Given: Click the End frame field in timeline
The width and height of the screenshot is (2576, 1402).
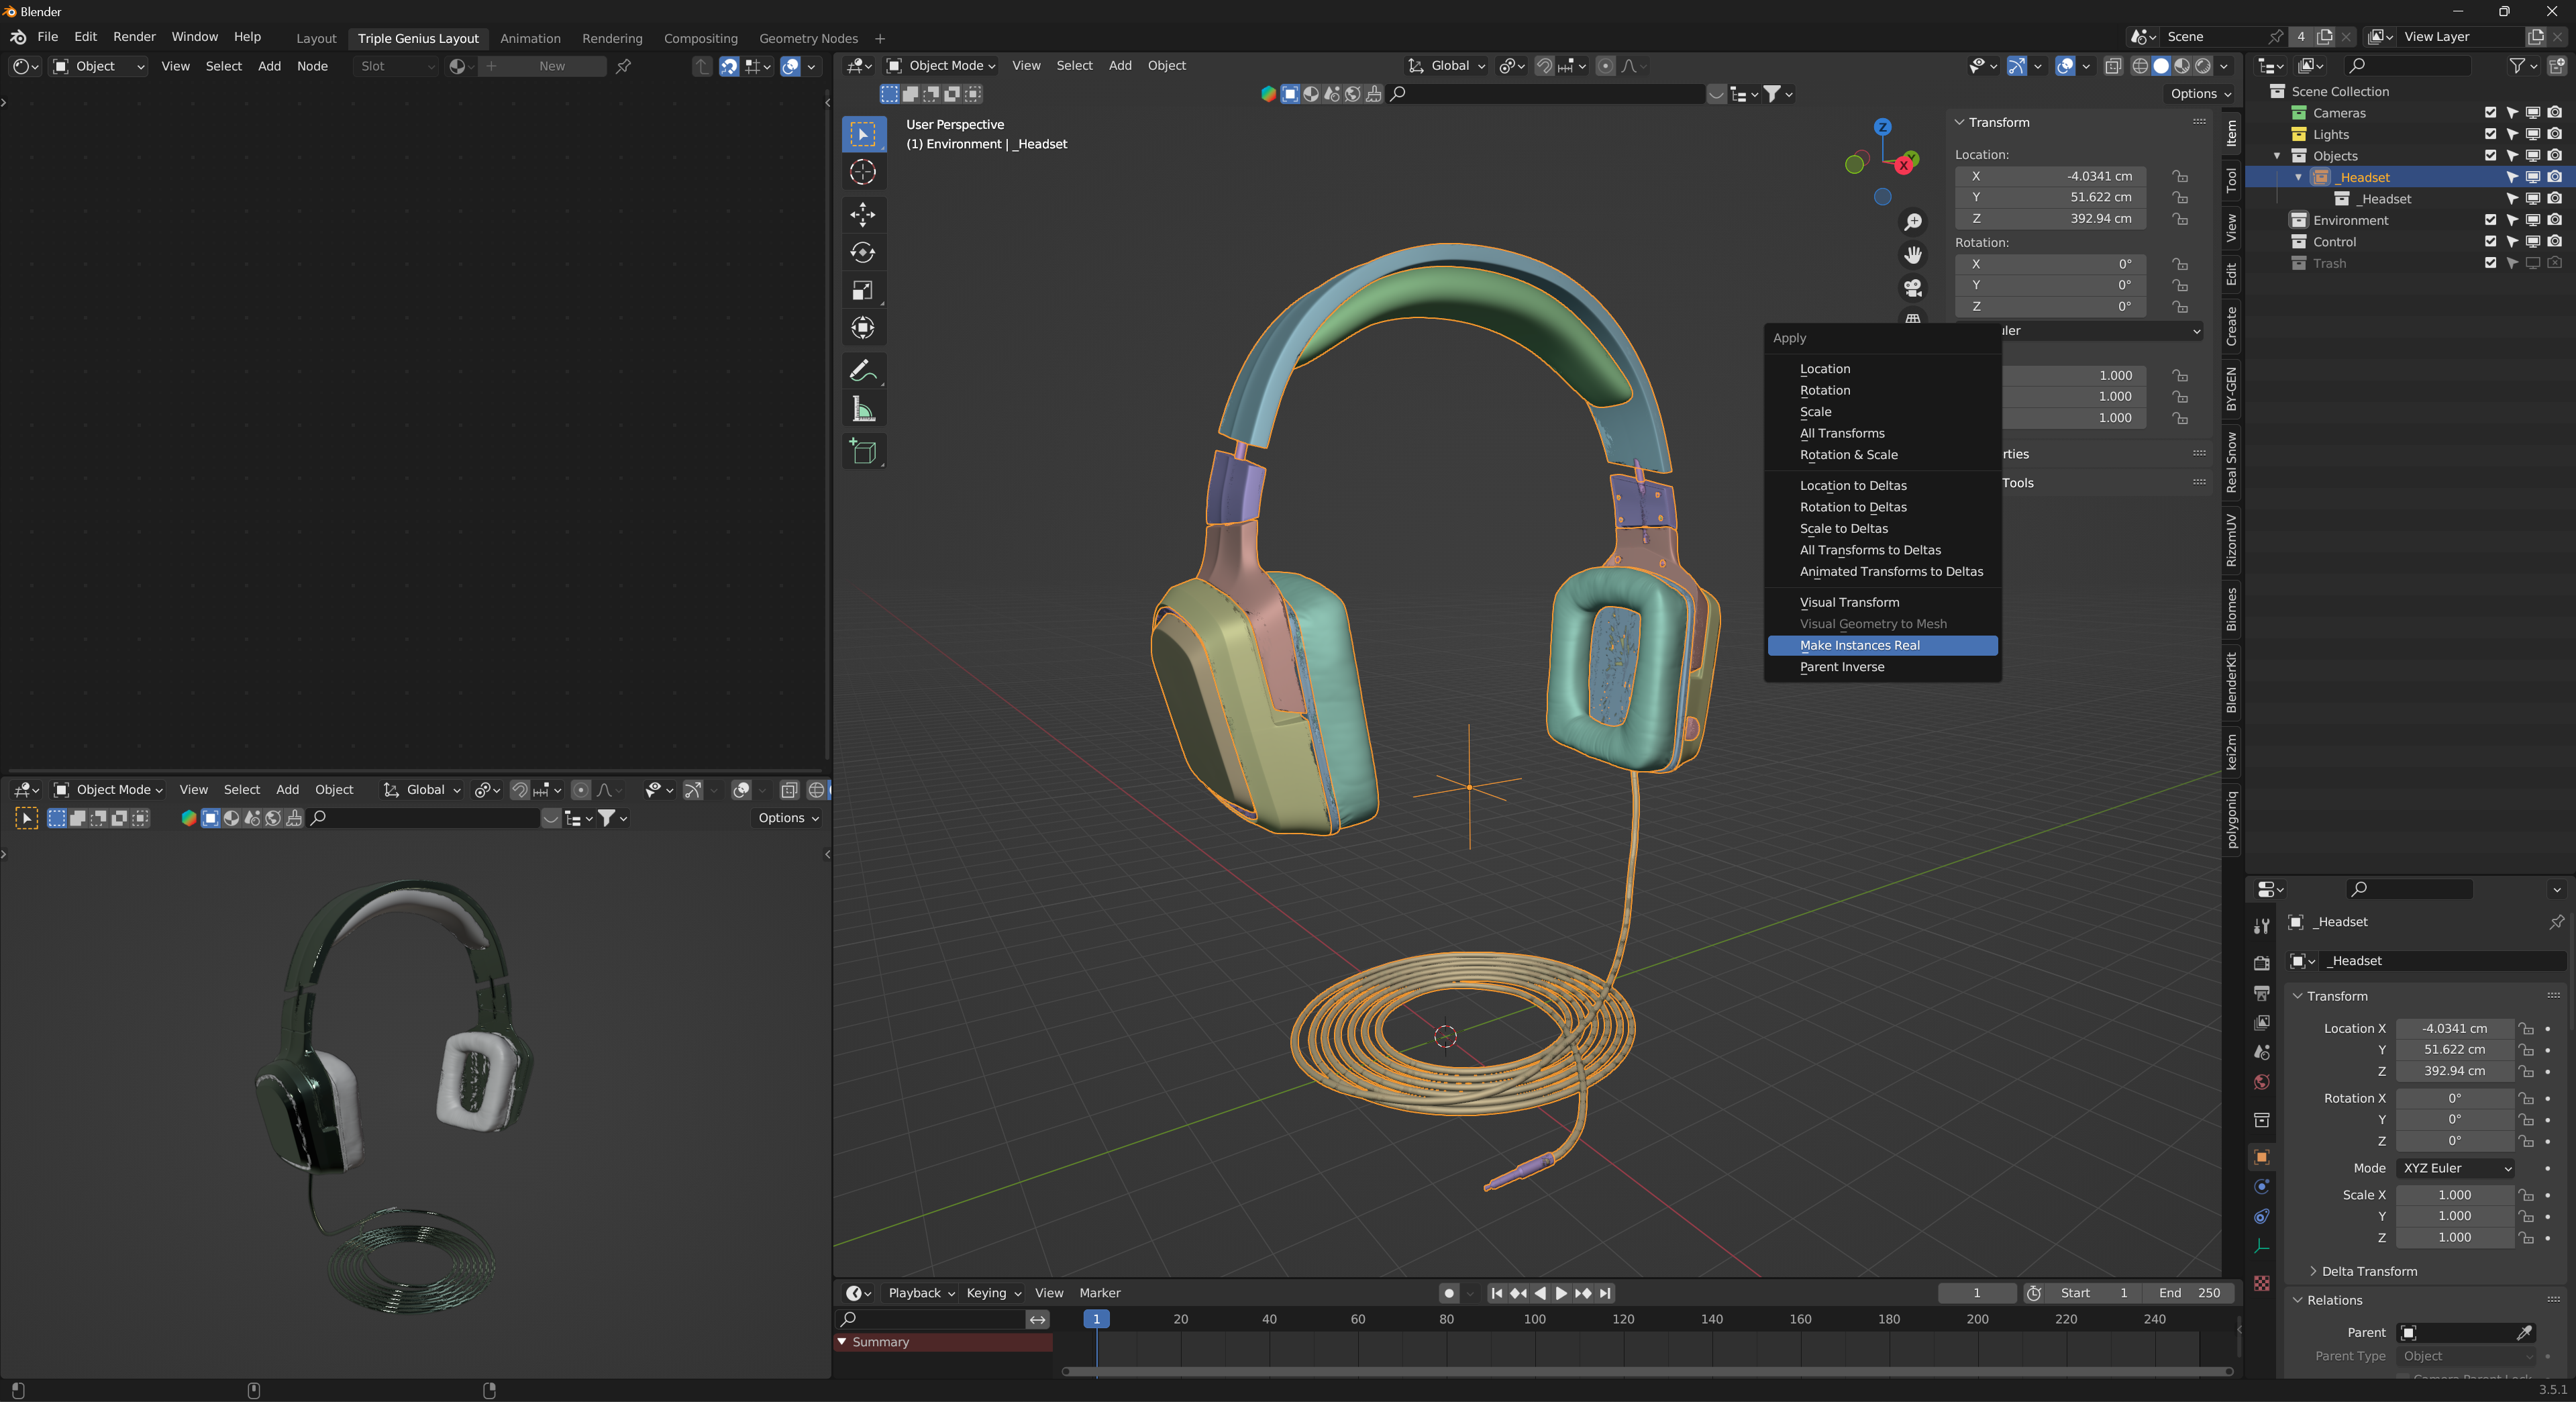Looking at the screenshot, I should pyautogui.click(x=2188, y=1293).
